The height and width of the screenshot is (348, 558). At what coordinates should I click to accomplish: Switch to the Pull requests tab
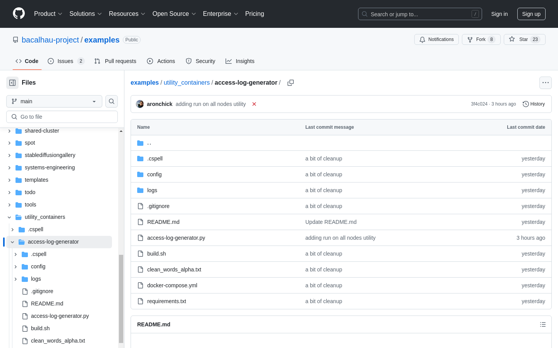(115, 61)
